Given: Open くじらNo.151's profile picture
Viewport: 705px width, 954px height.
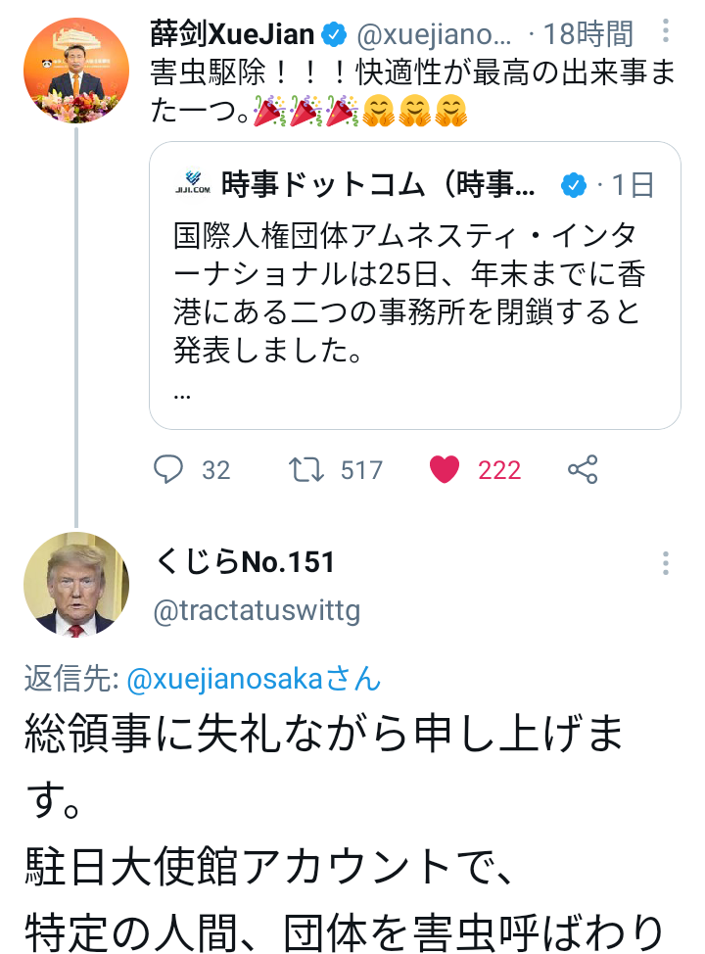Looking at the screenshot, I should (x=76, y=585).
